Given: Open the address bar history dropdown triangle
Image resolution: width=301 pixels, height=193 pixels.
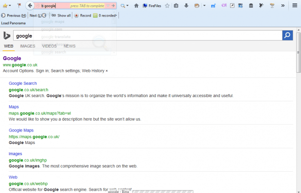Looking at the screenshot, I should pos(108,6).
